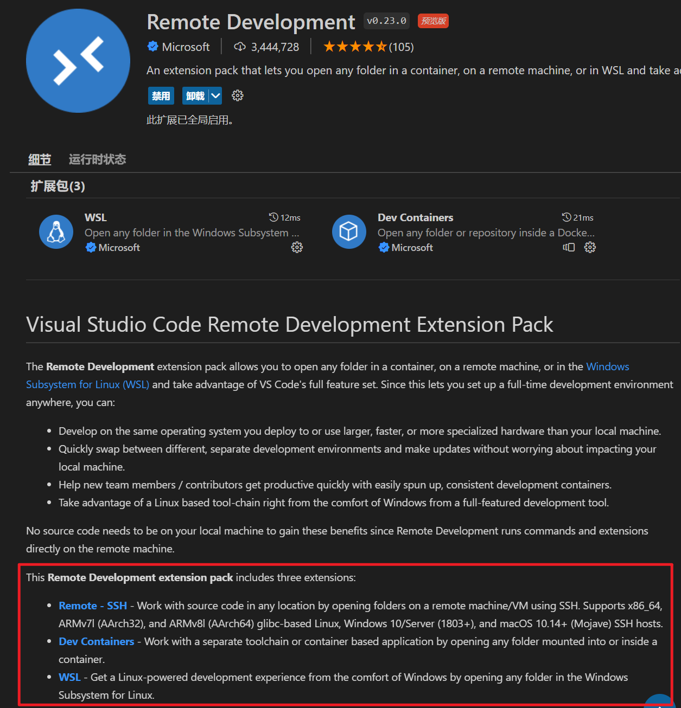This screenshot has width=681, height=708.
Task: Click Microsoft publisher under WSL
Action: 119,248
